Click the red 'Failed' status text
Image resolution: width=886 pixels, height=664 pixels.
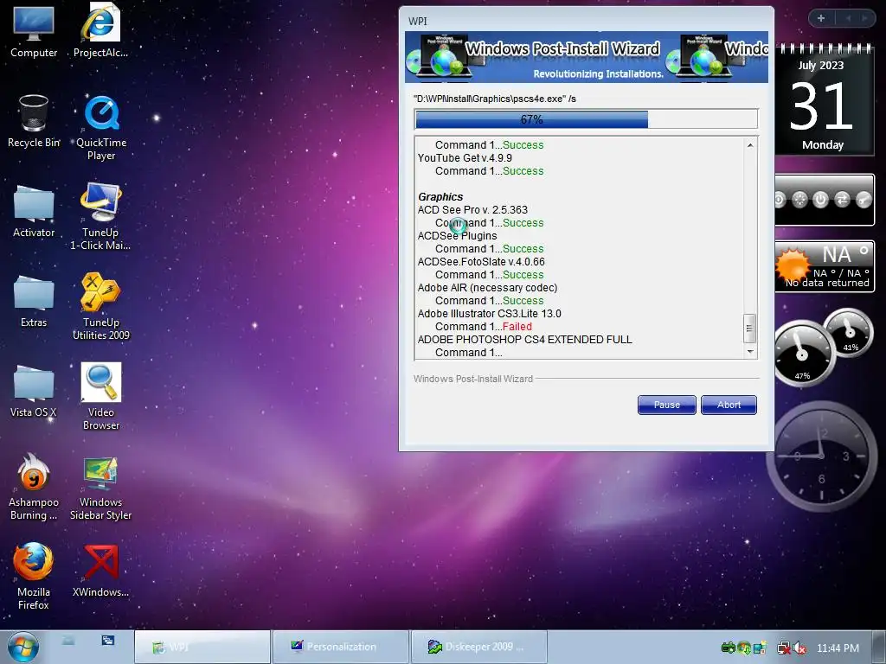pos(517,326)
